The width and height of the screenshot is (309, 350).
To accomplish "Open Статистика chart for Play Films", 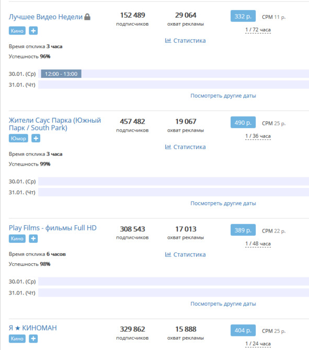I will coord(185,254).
